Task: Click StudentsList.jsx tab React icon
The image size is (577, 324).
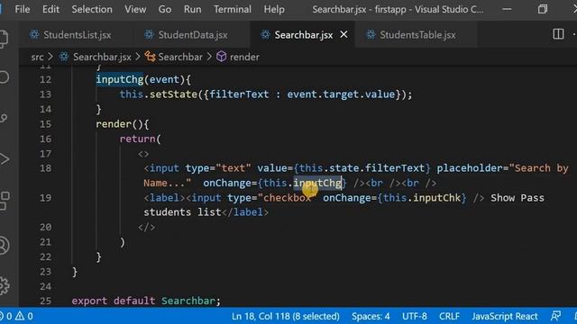Action: 34,34
